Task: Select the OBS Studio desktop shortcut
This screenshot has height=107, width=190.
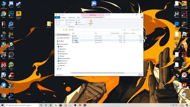Action: (x=11, y=55)
